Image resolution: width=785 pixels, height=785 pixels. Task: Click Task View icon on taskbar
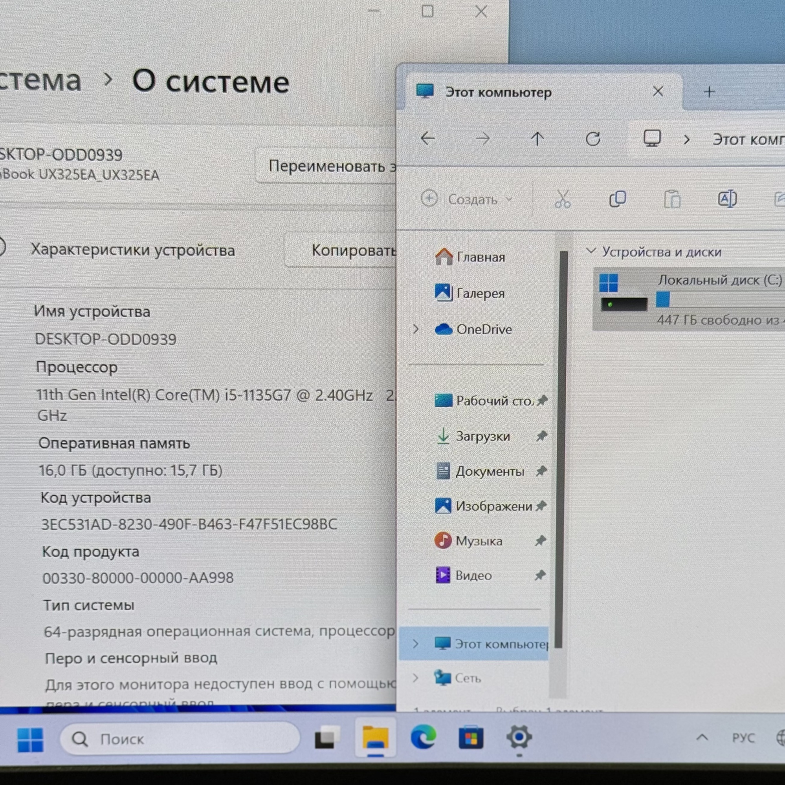(327, 738)
